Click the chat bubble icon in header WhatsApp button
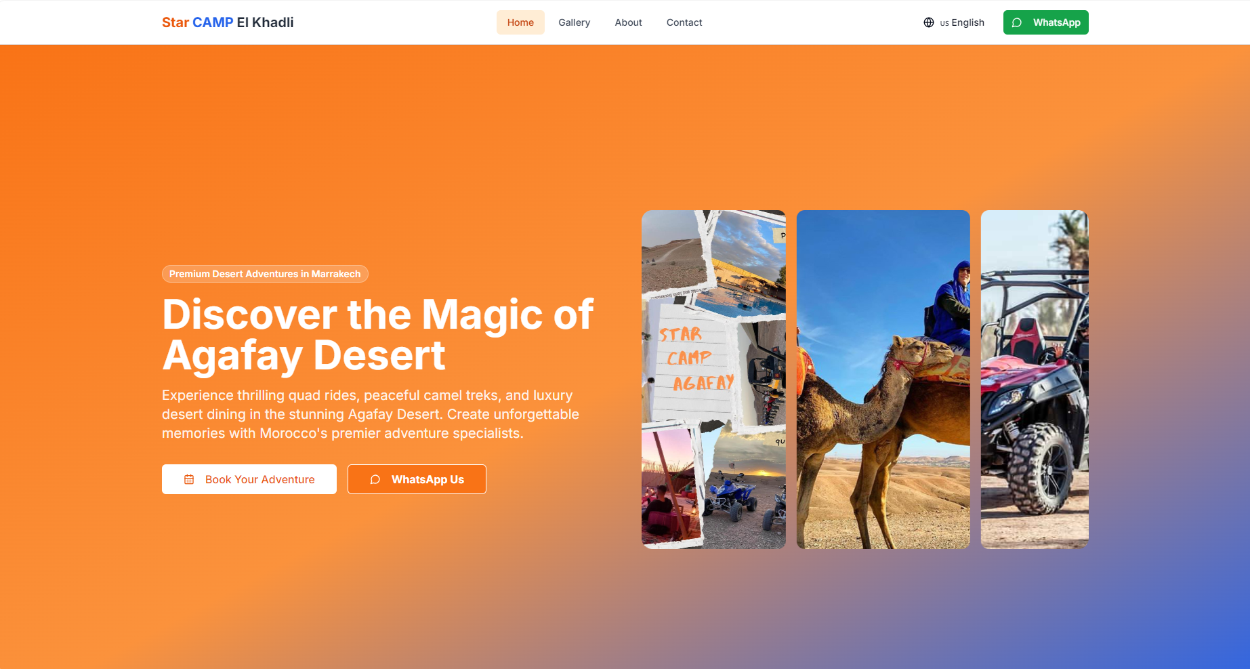This screenshot has height=669, width=1250. tap(1017, 22)
